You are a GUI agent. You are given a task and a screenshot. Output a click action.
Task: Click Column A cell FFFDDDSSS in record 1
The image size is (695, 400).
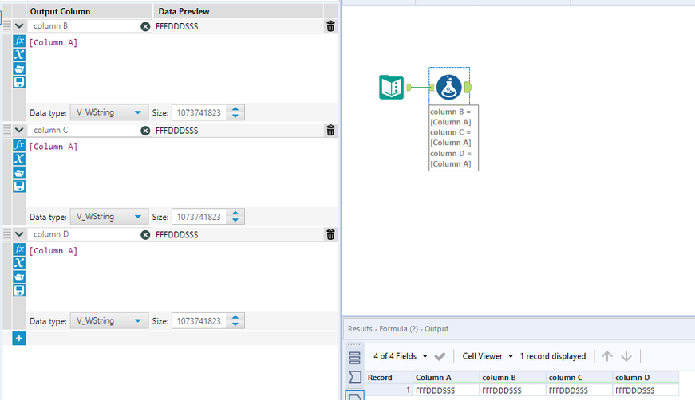[x=446, y=390]
